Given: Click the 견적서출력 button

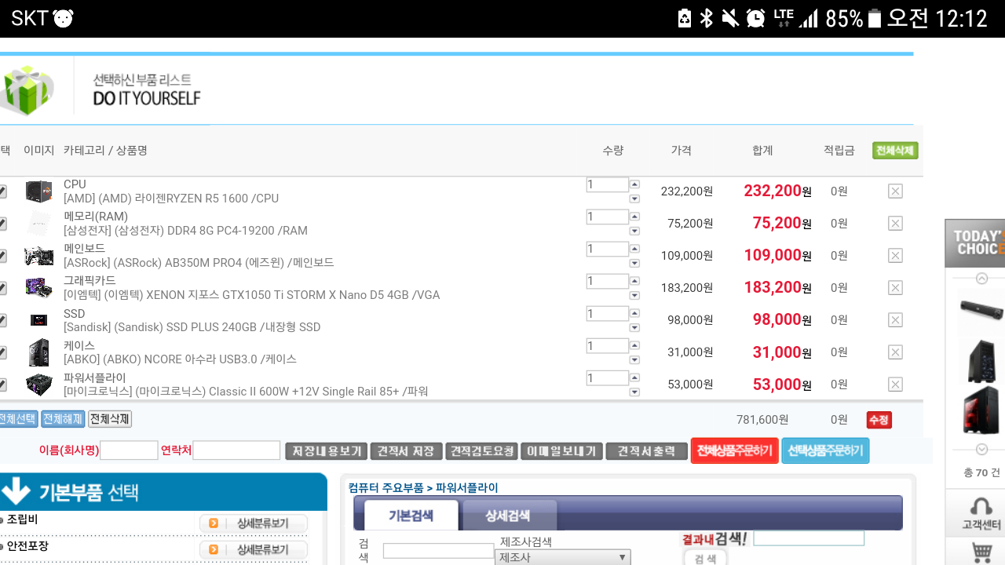Looking at the screenshot, I should [646, 451].
